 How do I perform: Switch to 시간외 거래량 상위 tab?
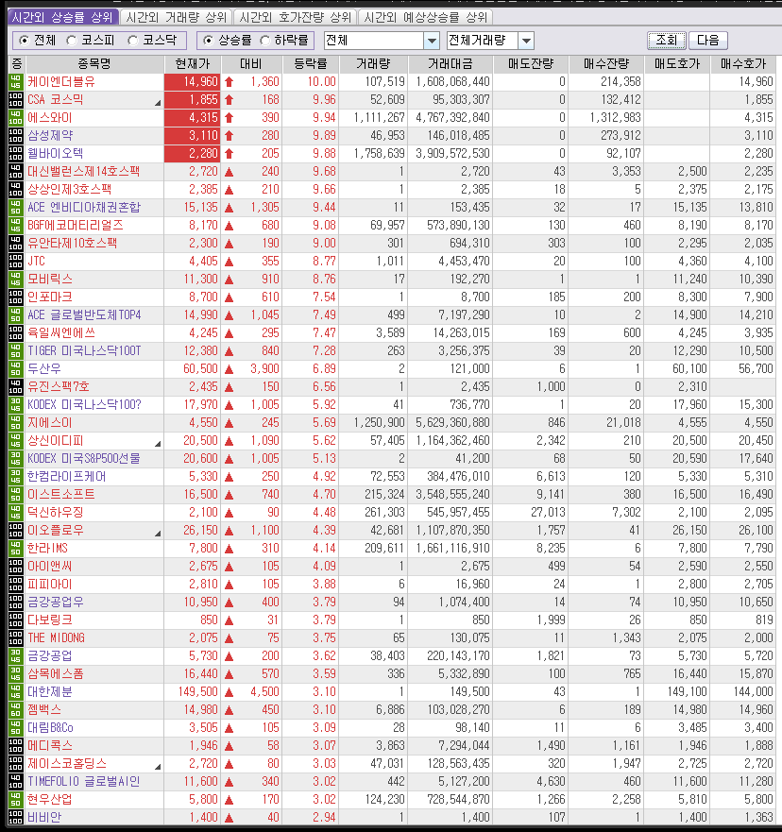tap(176, 18)
